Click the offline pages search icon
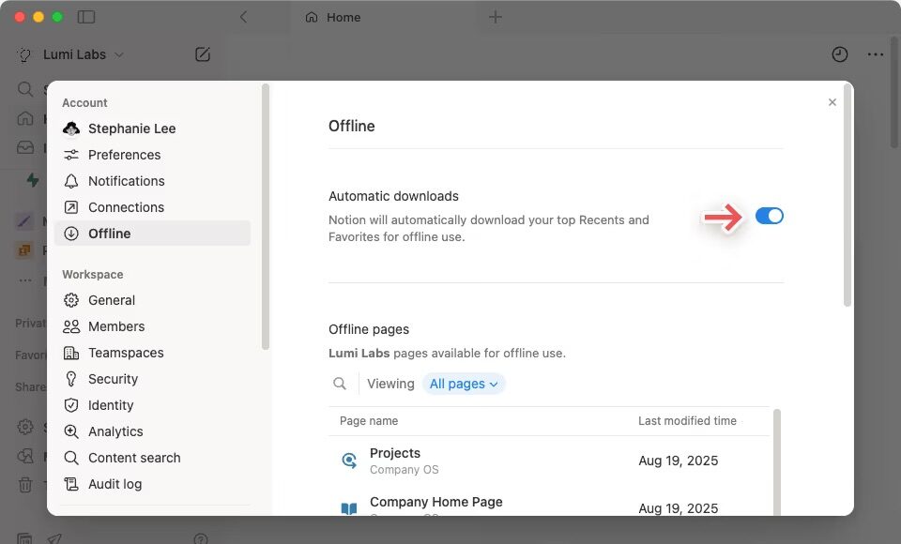The width and height of the screenshot is (901, 544). pyautogui.click(x=340, y=384)
